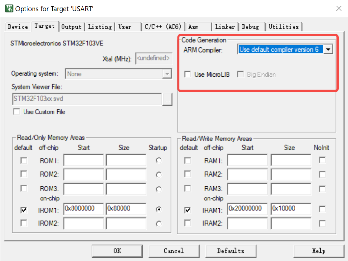Go to the Listing tab
Viewport: 348px width, 261px height.
click(x=100, y=27)
